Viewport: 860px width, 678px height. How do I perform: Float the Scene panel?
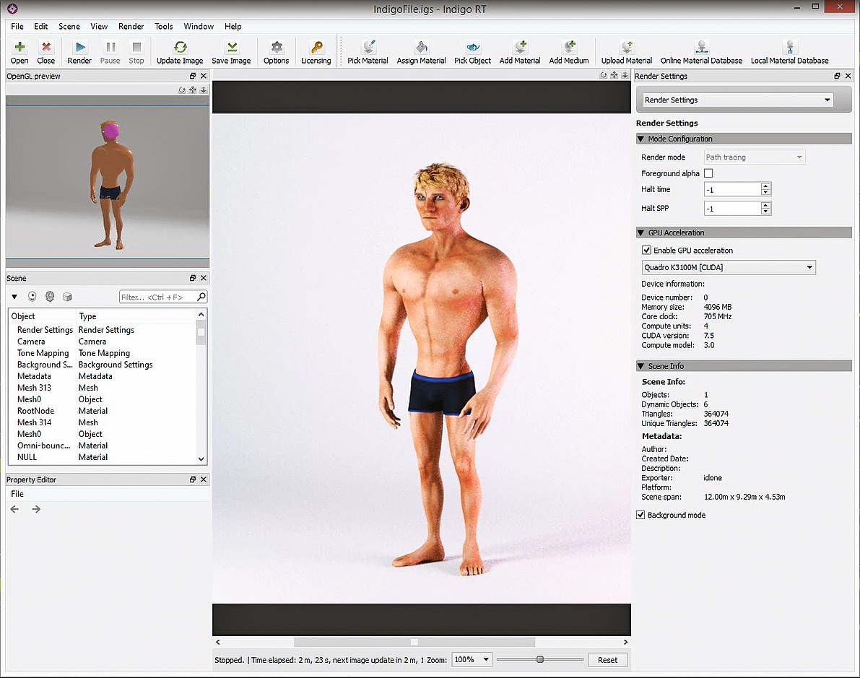click(x=193, y=278)
